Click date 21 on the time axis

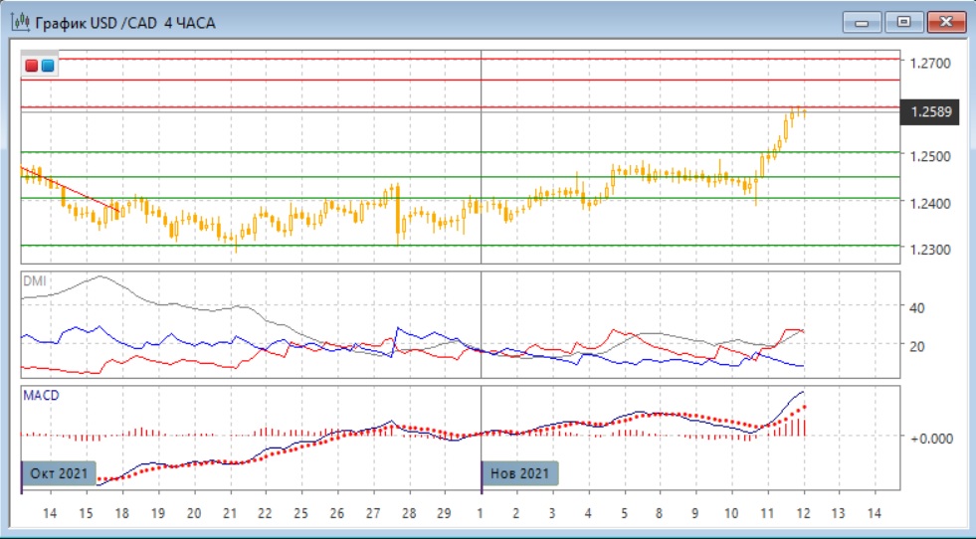pos(230,513)
